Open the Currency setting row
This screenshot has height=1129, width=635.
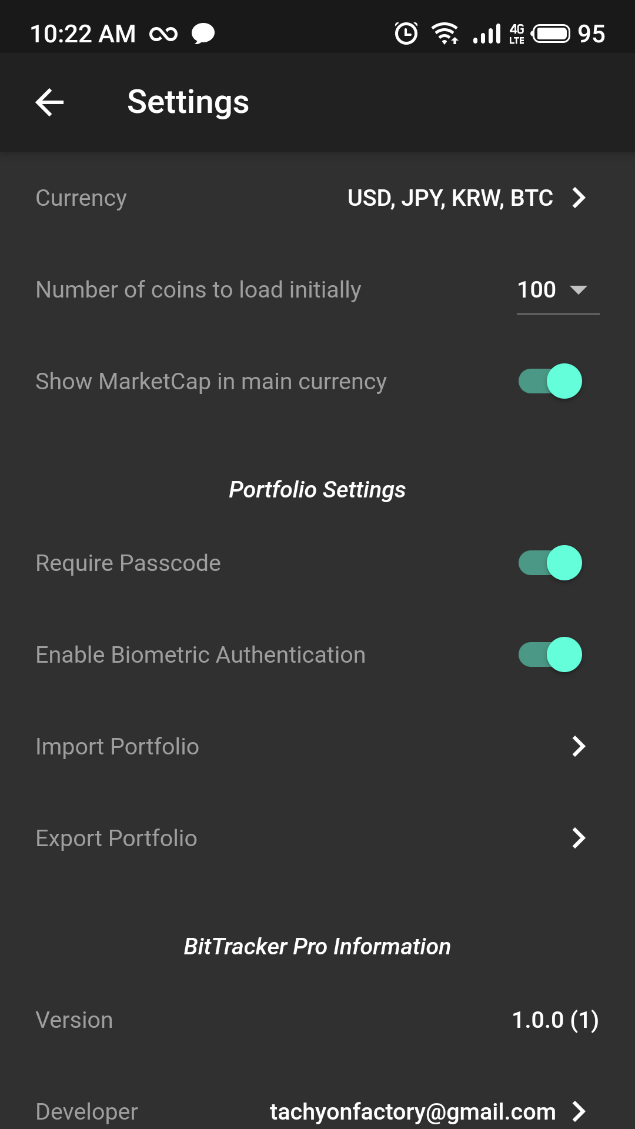pyautogui.click(x=81, y=198)
